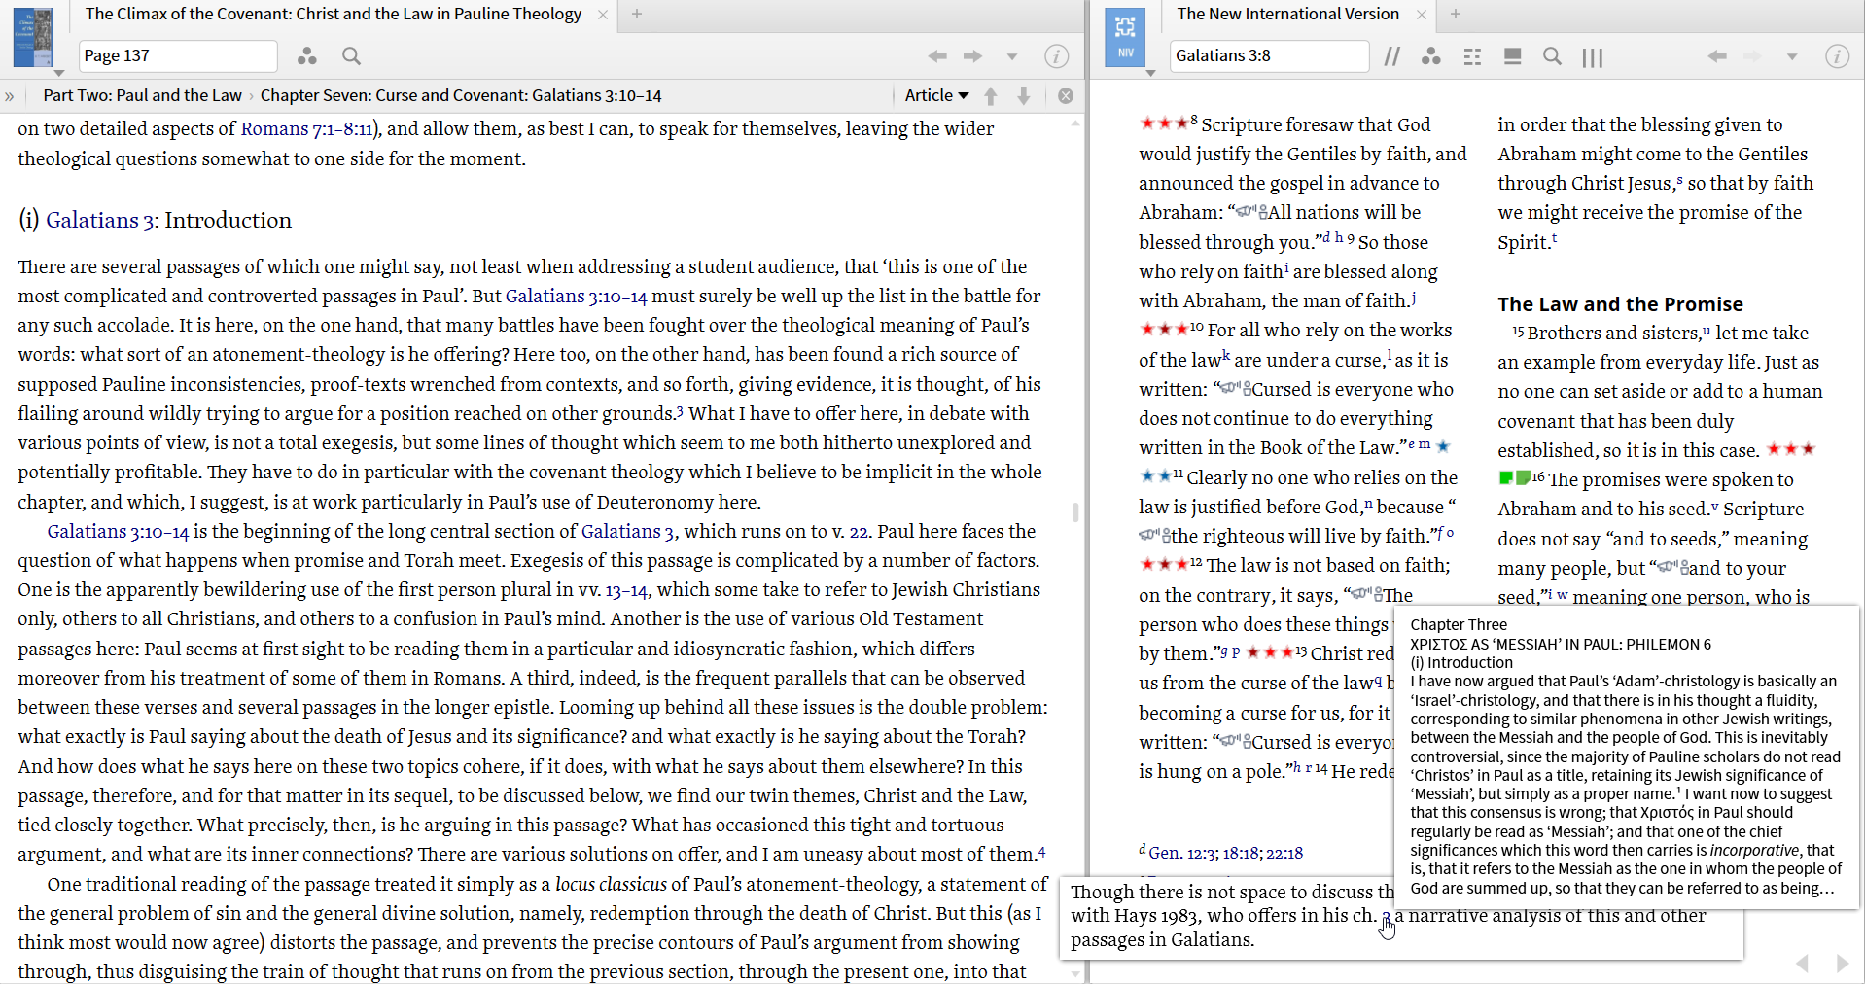Screen dimensions: 1865x984
Task: Open search in the NIV panel
Action: click(1552, 56)
